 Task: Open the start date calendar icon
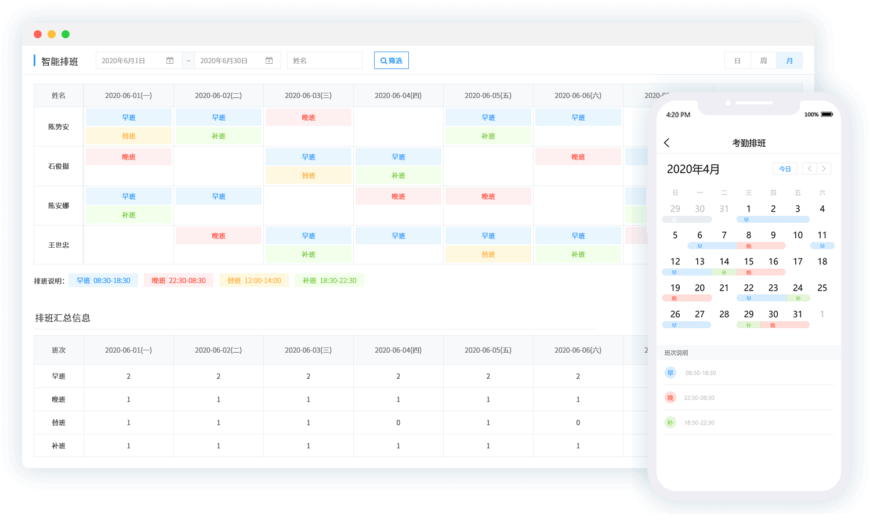(x=170, y=60)
